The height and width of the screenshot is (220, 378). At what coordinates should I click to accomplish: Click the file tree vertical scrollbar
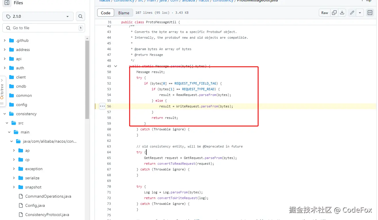[x=87, y=80]
